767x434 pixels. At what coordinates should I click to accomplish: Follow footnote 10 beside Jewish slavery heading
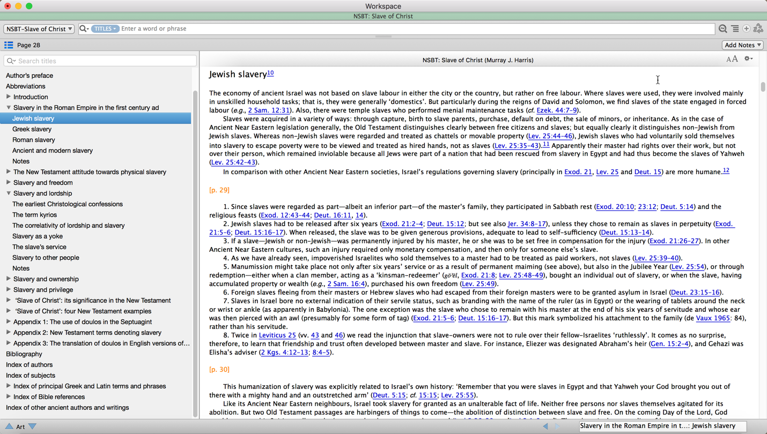click(x=270, y=73)
